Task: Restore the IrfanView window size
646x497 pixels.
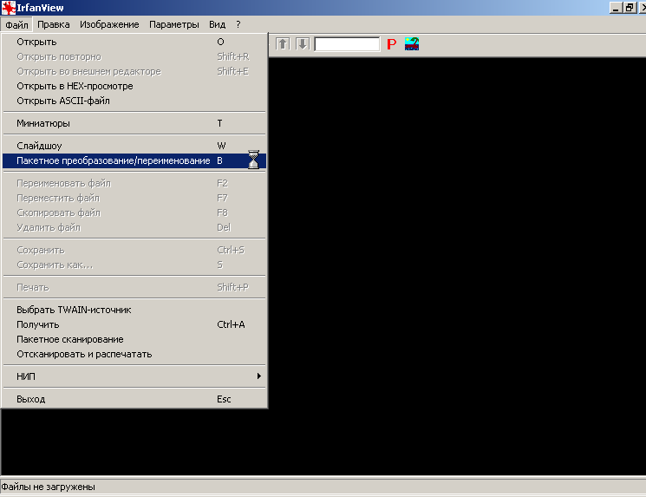Action: pos(630,8)
